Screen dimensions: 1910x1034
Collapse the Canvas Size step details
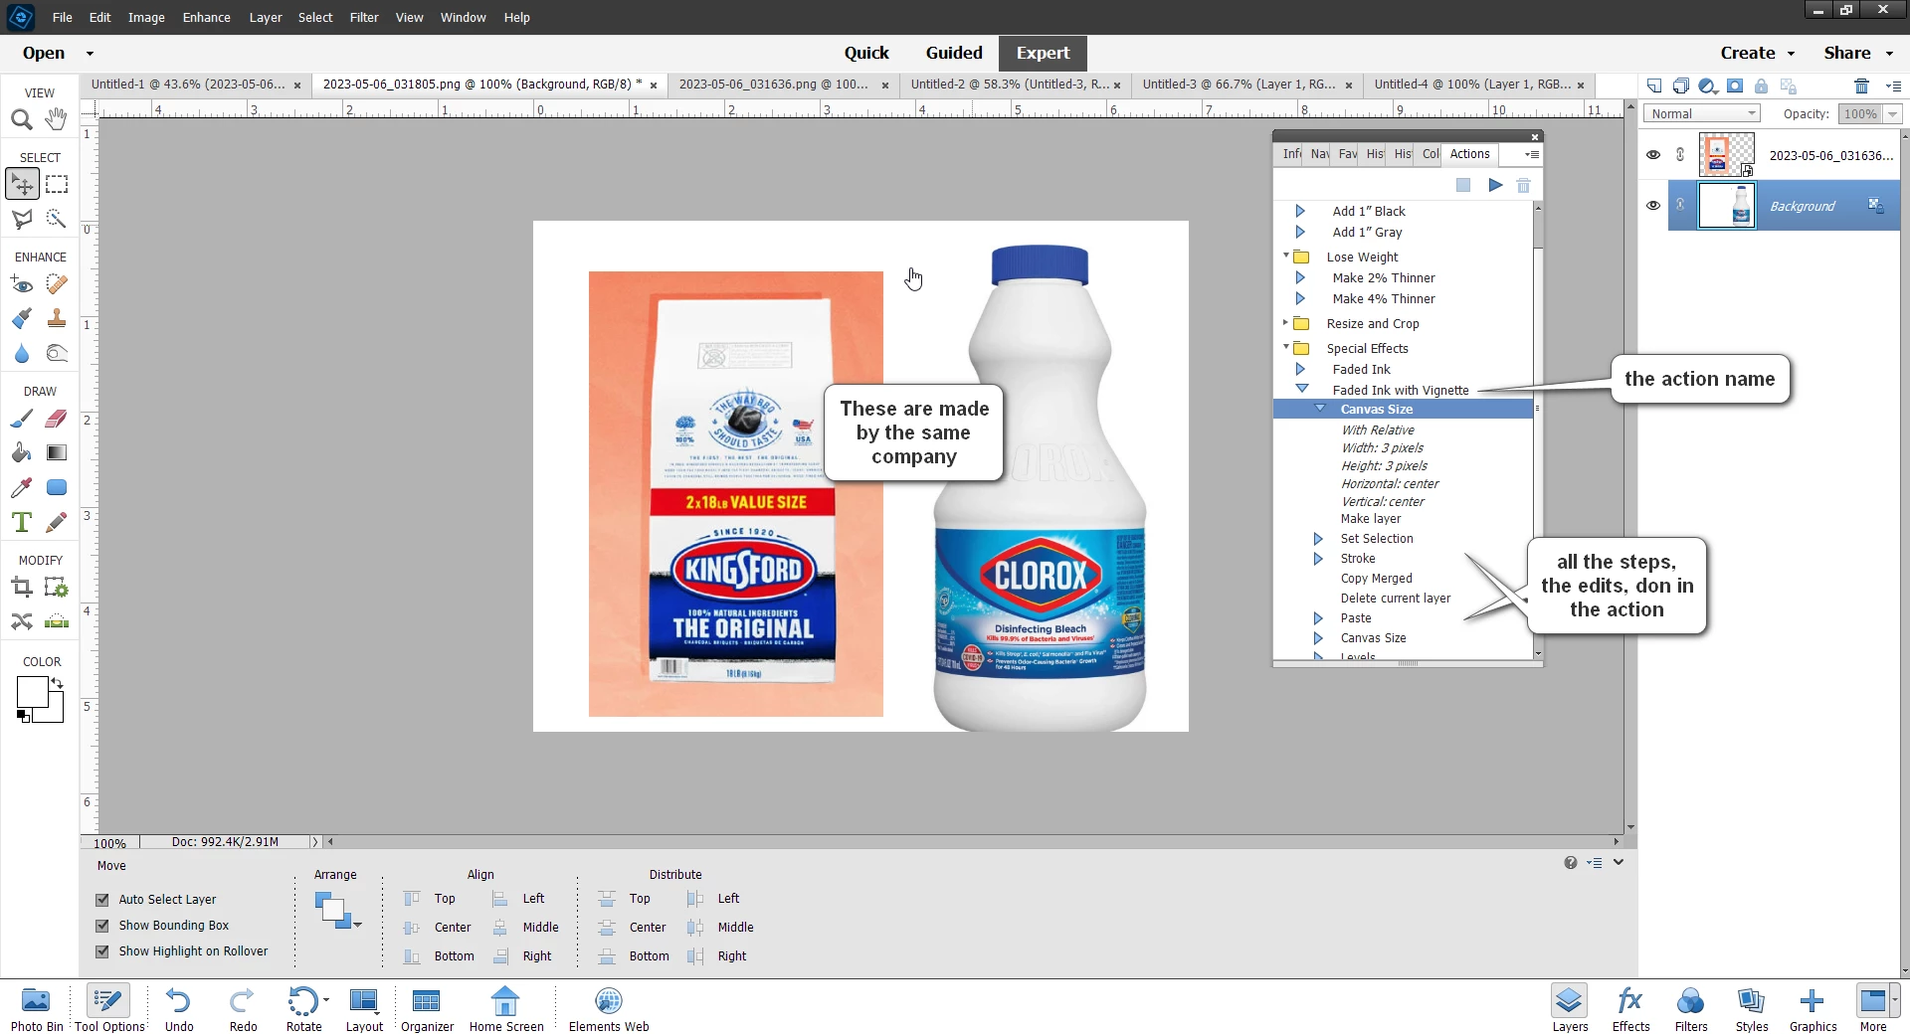(x=1320, y=409)
